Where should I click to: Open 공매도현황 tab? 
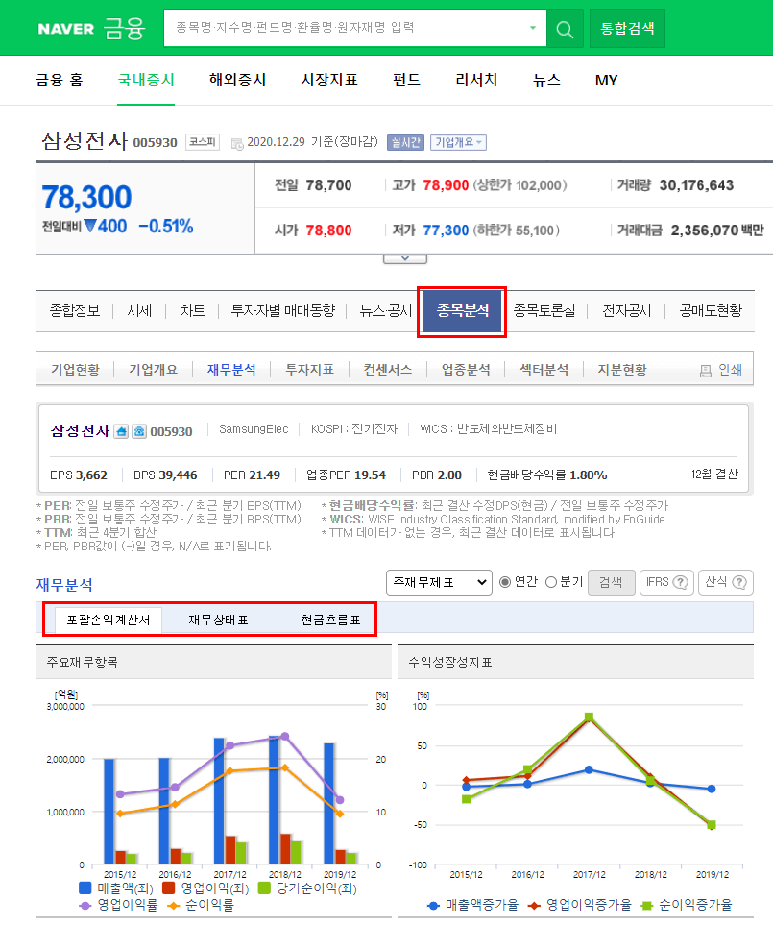[711, 311]
